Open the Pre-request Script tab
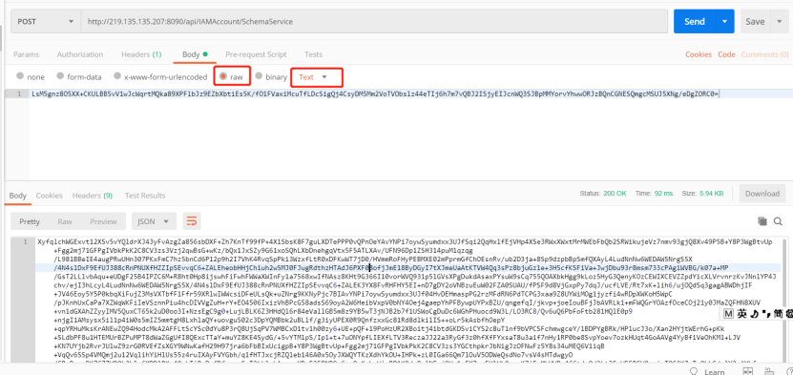Viewport: 793px width, 375px height. (x=256, y=54)
